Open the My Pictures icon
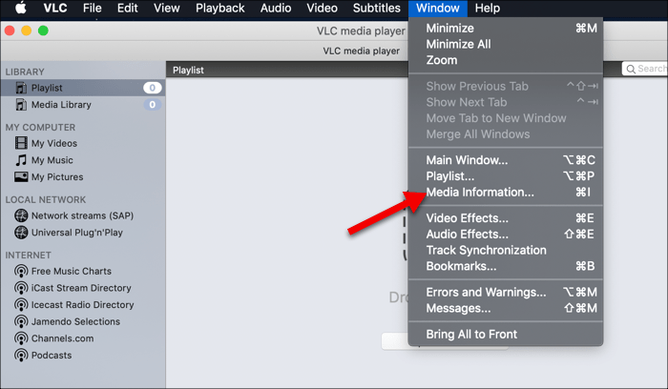Screen dimensions: 668x389 (x=21, y=177)
